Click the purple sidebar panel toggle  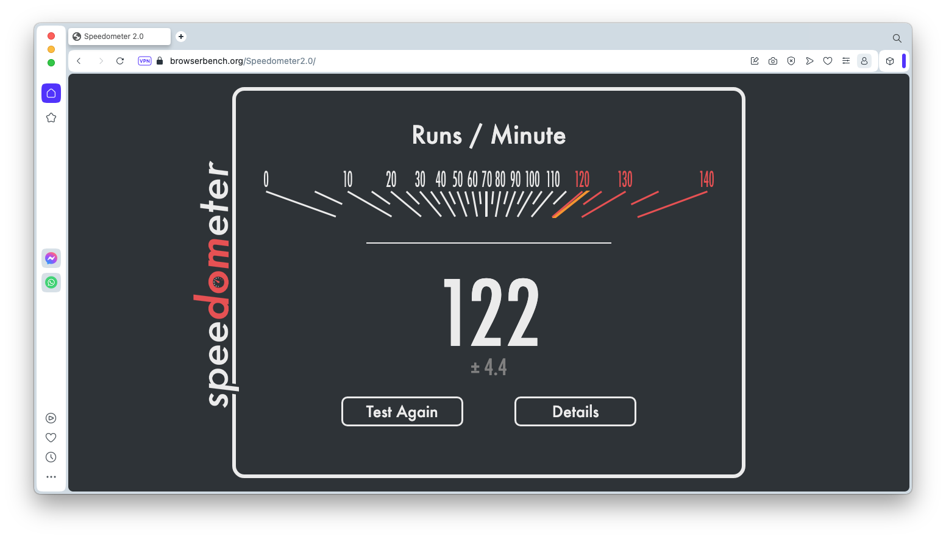pyautogui.click(x=904, y=61)
